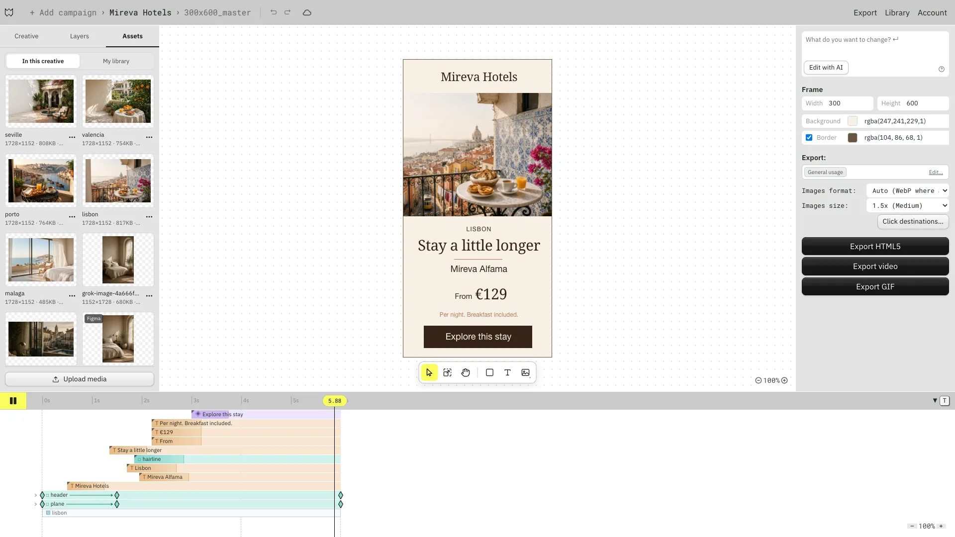Zoom in canvas with plus icon
This screenshot has height=537, width=955.
point(784,380)
